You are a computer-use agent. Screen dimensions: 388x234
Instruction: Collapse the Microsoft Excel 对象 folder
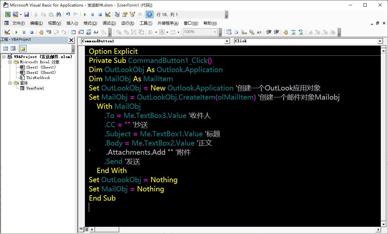coord(10,62)
